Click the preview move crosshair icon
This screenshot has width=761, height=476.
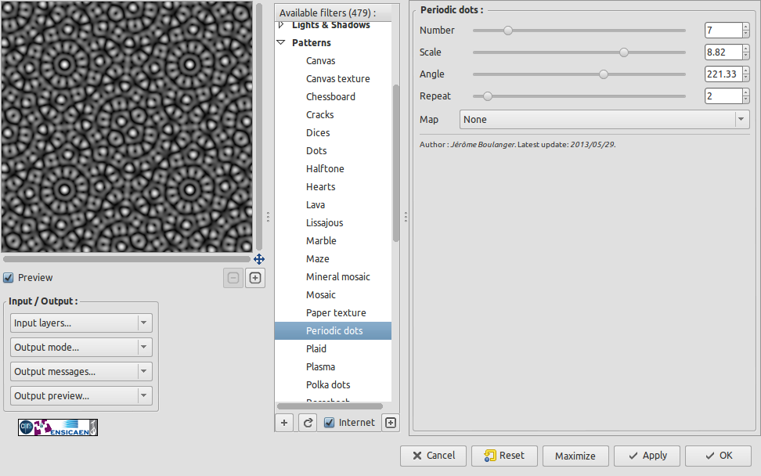click(259, 259)
